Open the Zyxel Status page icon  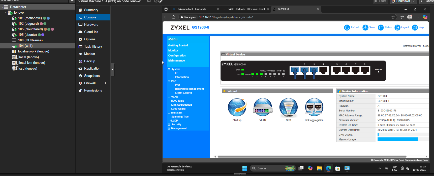click(x=381, y=27)
